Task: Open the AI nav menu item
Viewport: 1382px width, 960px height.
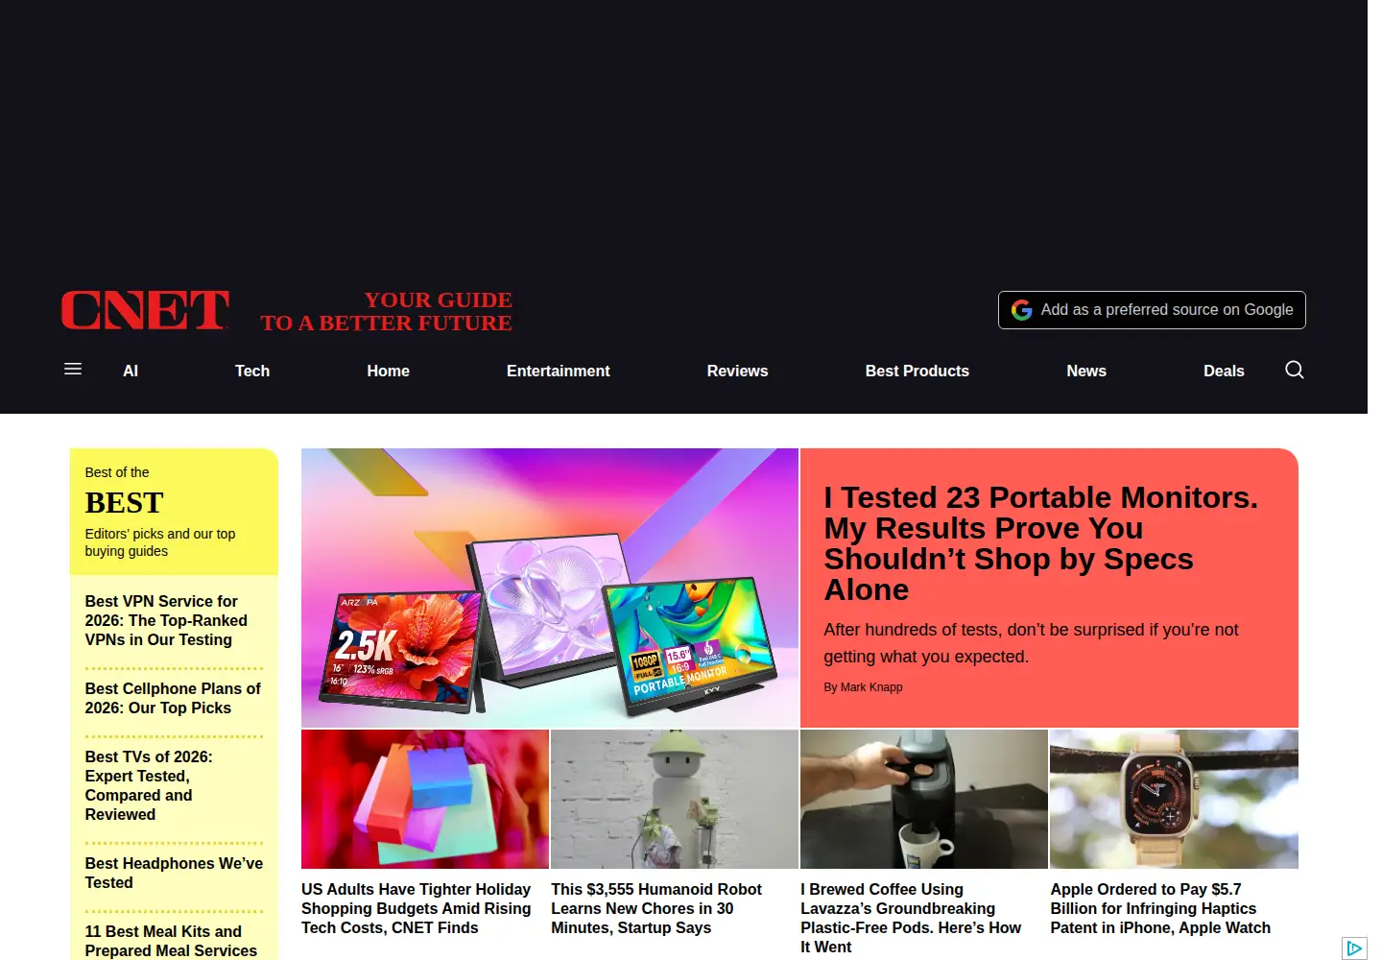Action: coord(131,371)
